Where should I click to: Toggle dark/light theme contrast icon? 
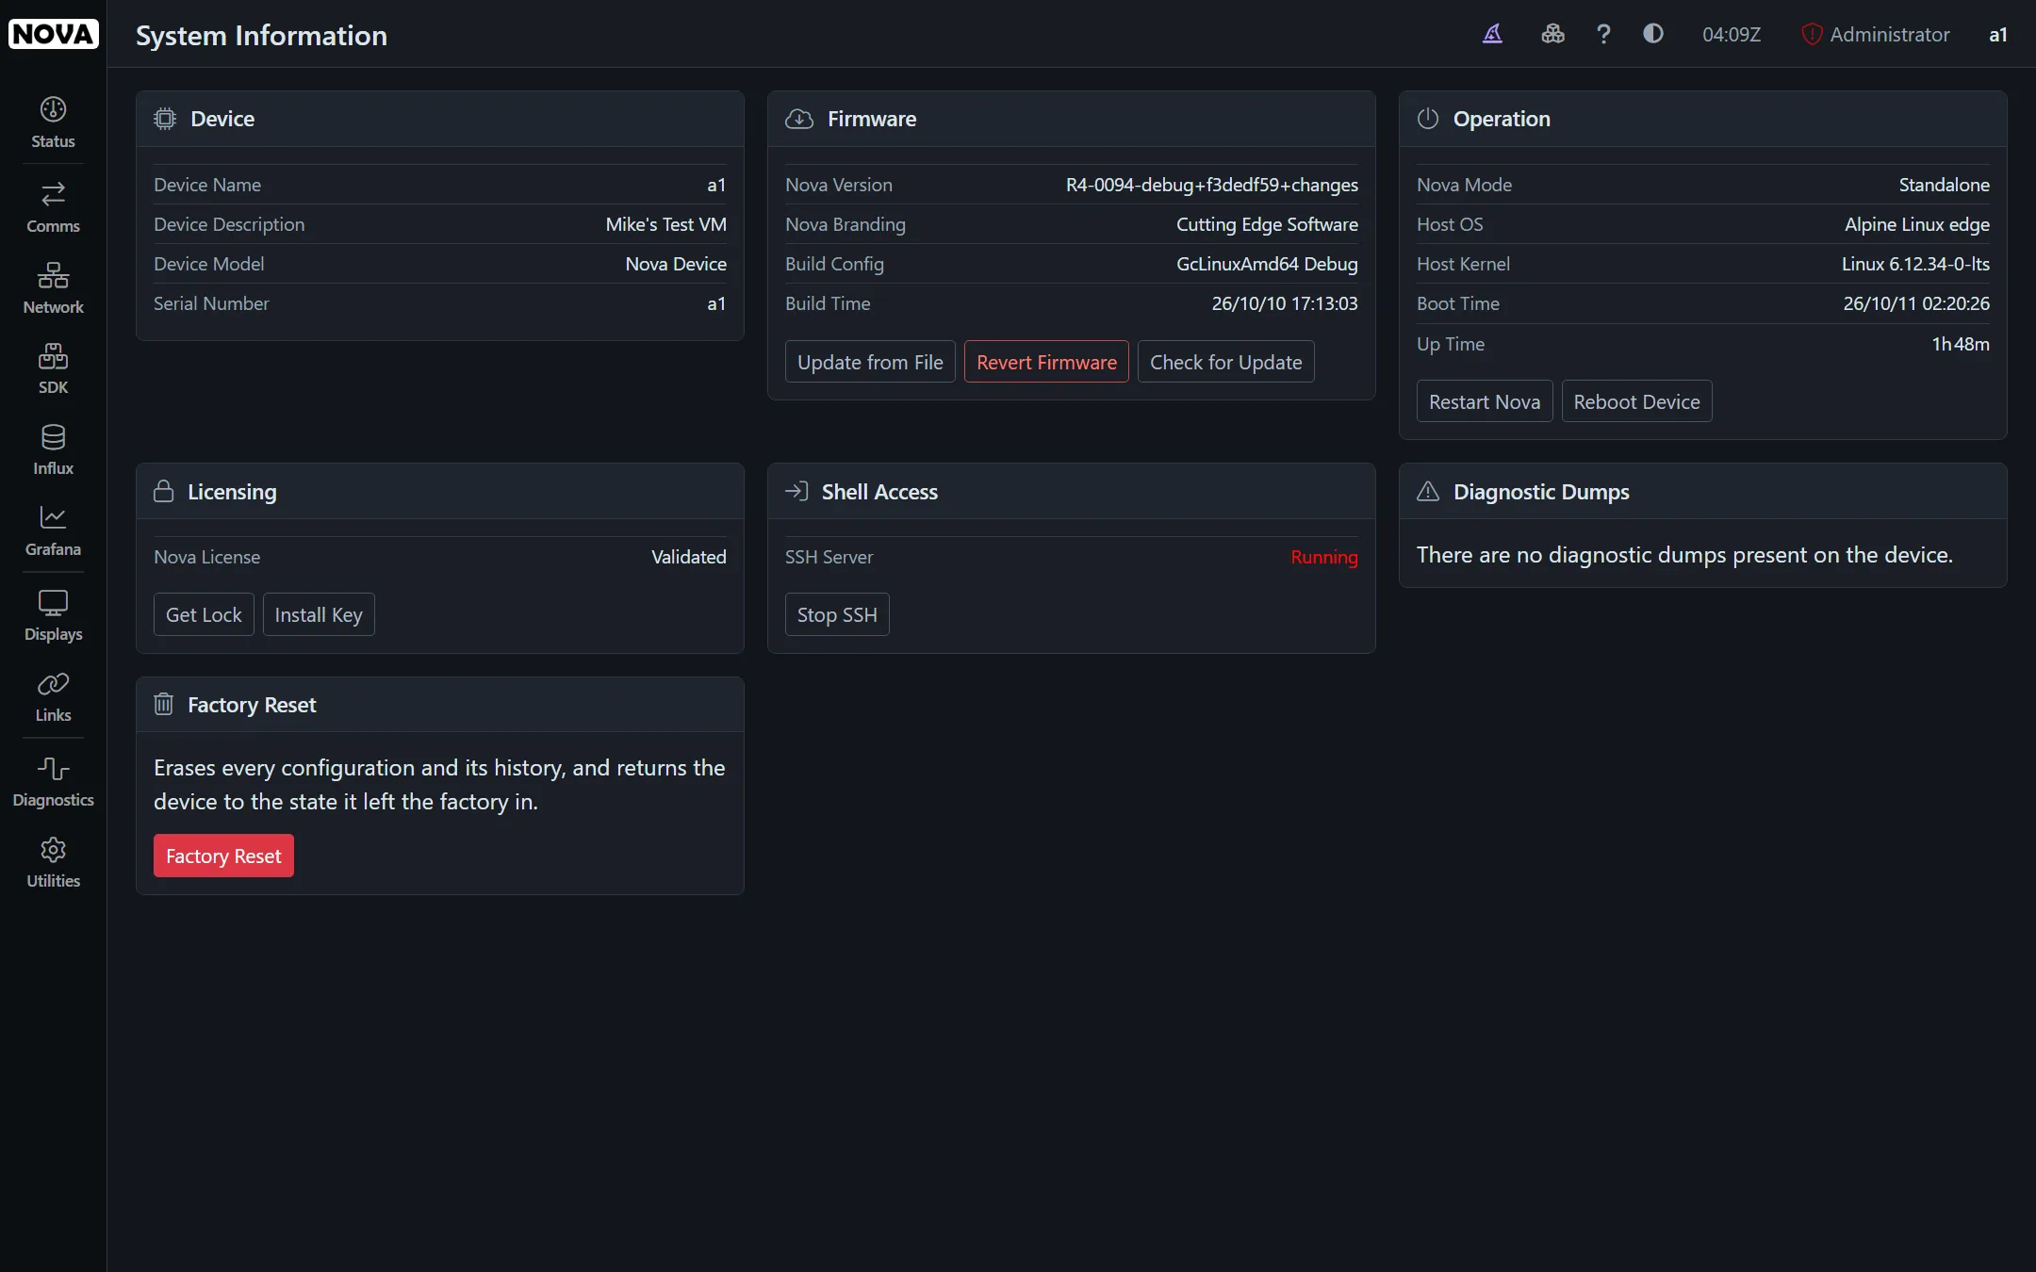[1653, 34]
